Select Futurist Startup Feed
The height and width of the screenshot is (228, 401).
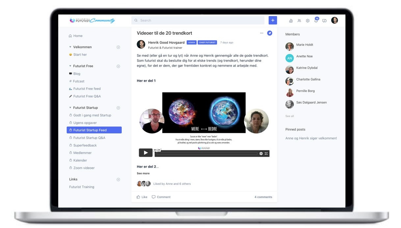(x=94, y=130)
